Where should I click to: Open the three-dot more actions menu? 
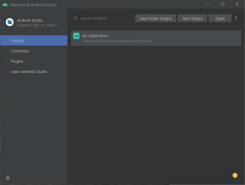click(x=236, y=18)
